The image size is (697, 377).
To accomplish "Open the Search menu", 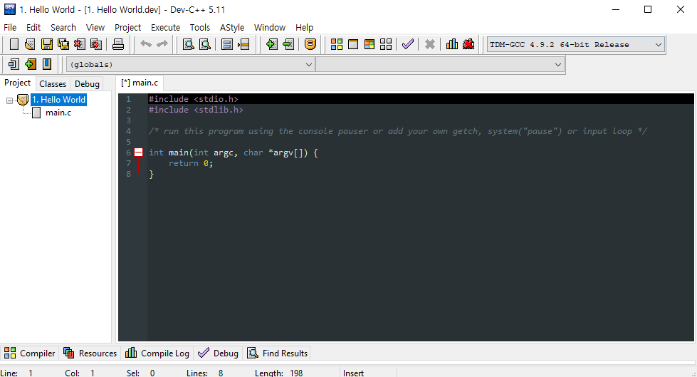I will pyautogui.click(x=63, y=28).
